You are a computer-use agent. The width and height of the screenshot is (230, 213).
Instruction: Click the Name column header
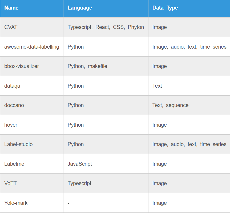tap(11, 8)
